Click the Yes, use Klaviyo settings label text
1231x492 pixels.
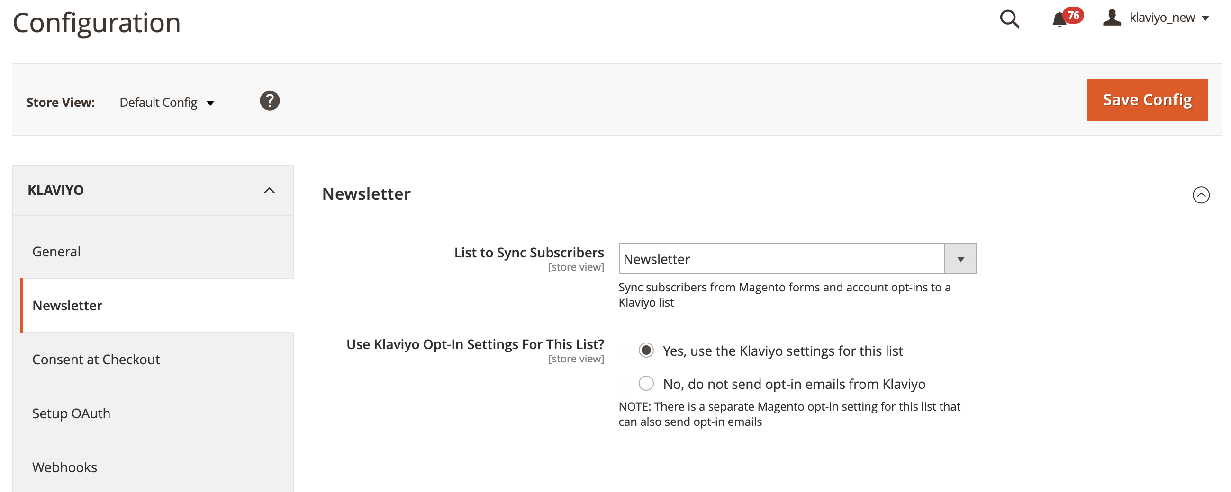pos(782,351)
